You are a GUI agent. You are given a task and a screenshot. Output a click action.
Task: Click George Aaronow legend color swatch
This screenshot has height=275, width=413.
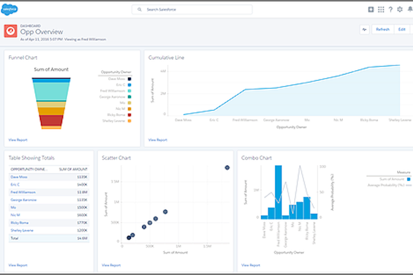(129, 97)
